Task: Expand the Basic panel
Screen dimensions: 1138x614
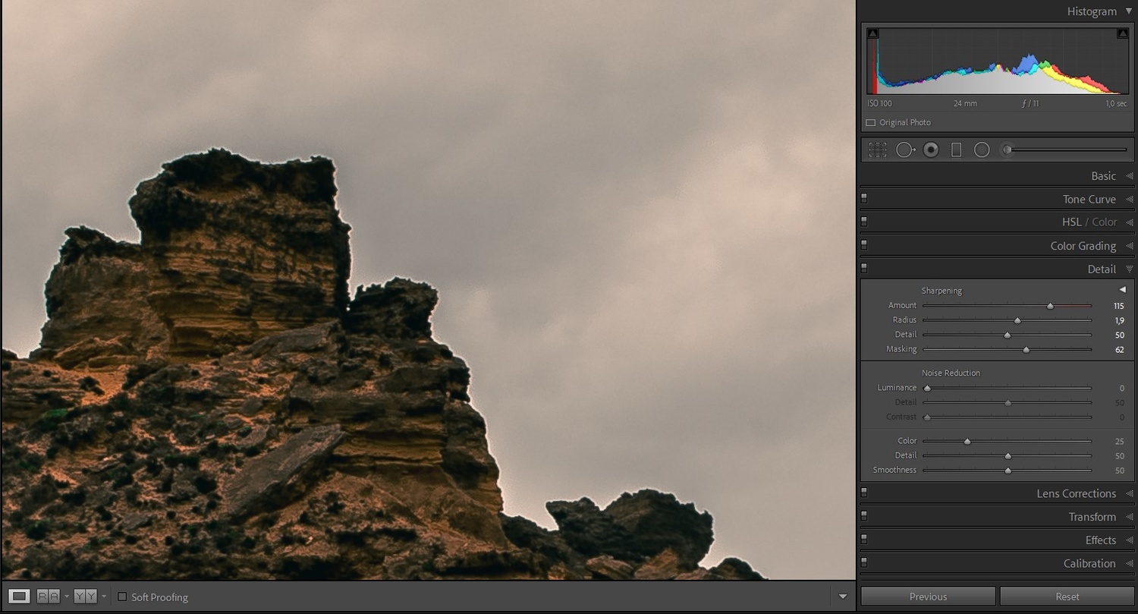Action: (1104, 176)
